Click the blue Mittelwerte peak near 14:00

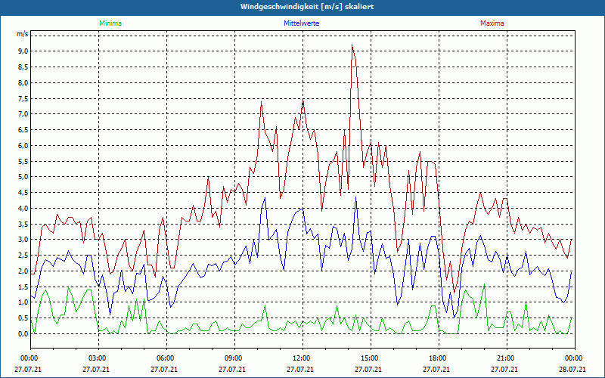pos(355,197)
